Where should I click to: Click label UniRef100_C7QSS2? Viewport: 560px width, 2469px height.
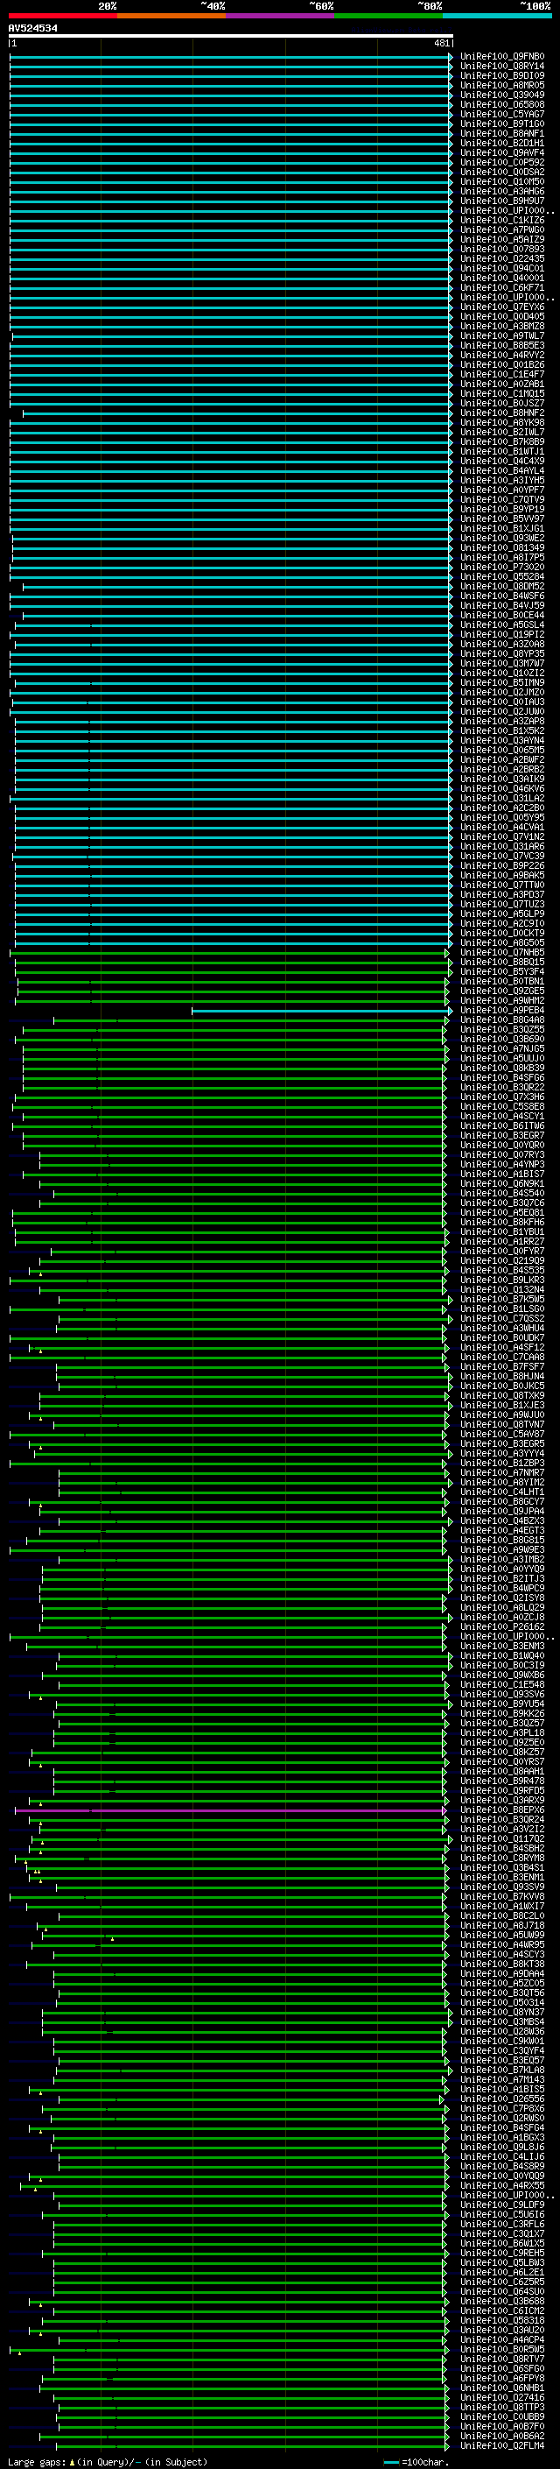pos(502,1319)
